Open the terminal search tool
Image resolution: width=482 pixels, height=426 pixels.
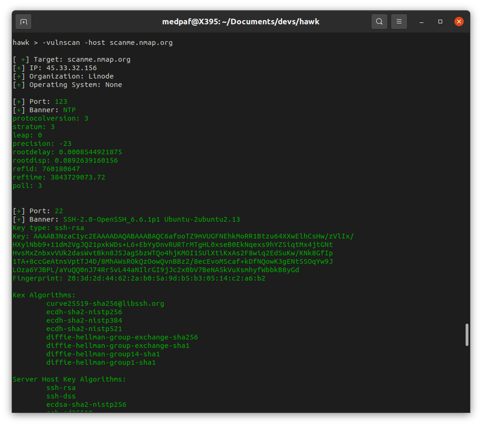[379, 22]
